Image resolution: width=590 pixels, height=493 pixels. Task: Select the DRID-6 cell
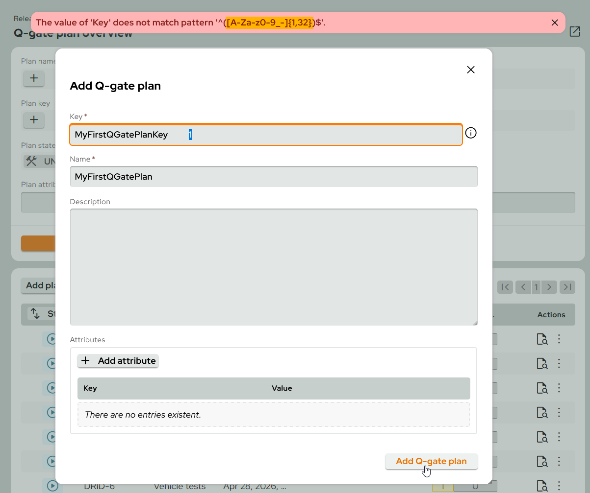pos(100,486)
